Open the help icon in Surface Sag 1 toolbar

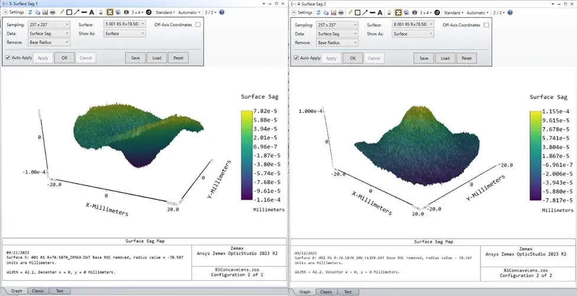click(x=221, y=12)
